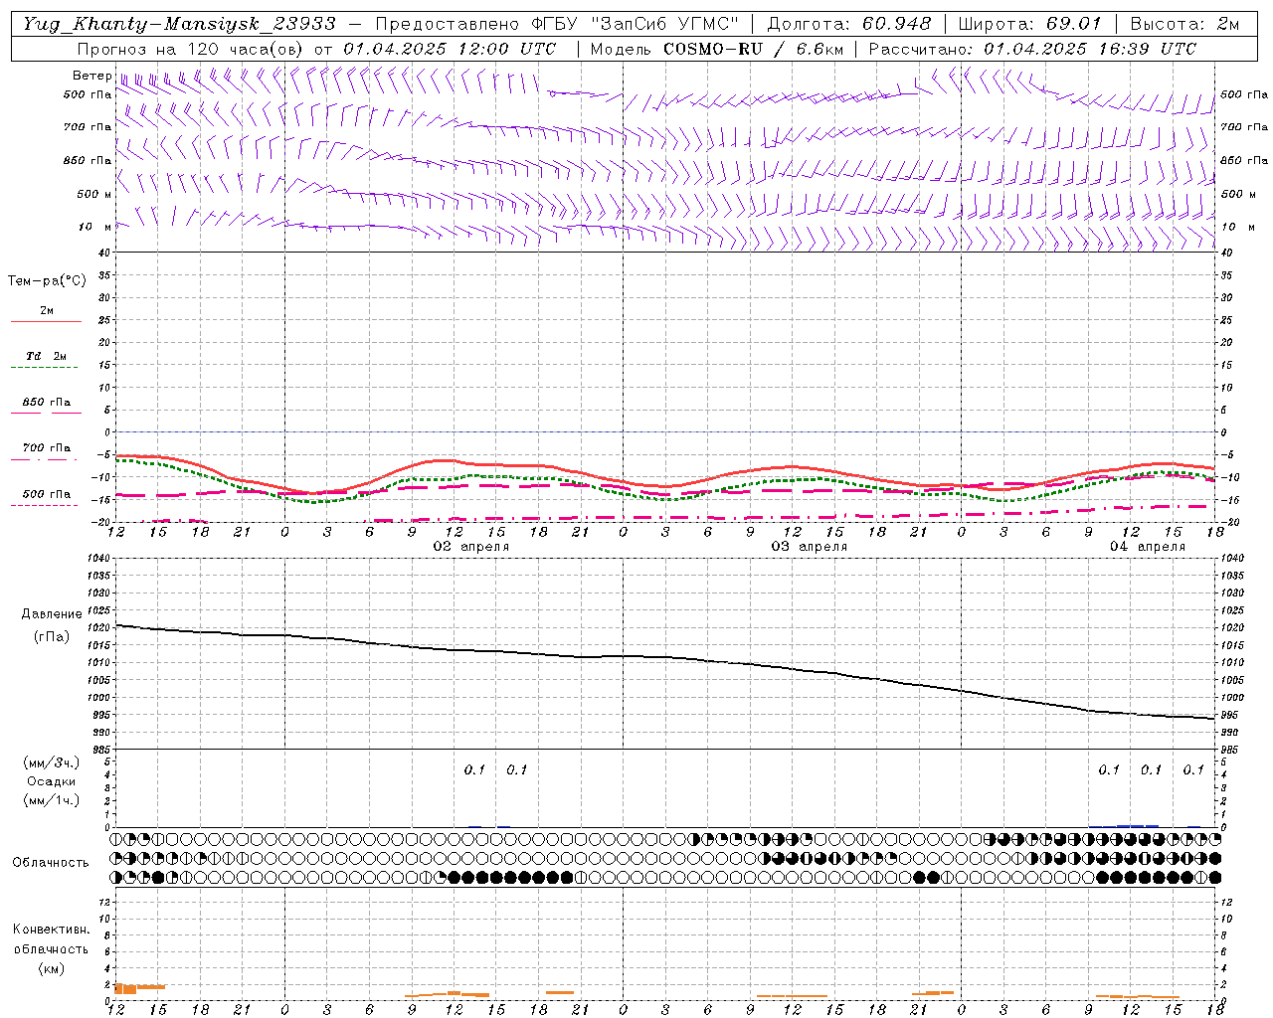This screenshot has width=1273, height=1018.
Task: Click the Давление pressure panel label
Action: point(52,614)
